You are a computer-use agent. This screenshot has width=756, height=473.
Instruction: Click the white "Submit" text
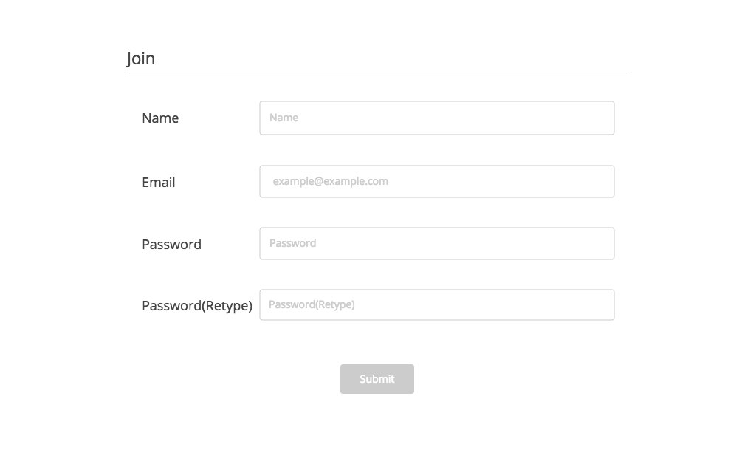pos(377,379)
